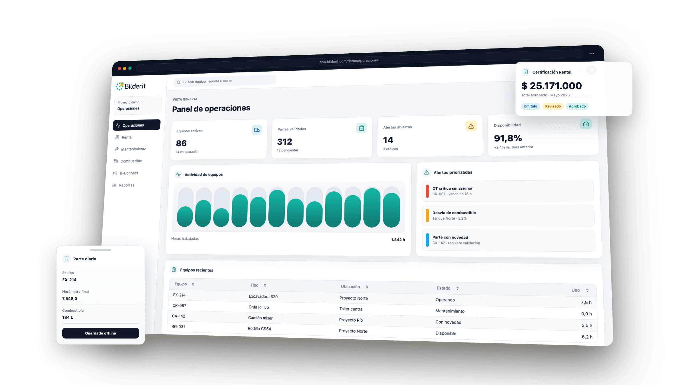Click the Disponible status cell
The image size is (686, 385).
[x=446, y=333]
